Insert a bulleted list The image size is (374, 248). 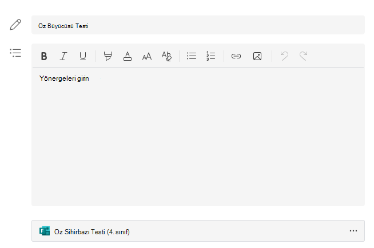click(192, 56)
